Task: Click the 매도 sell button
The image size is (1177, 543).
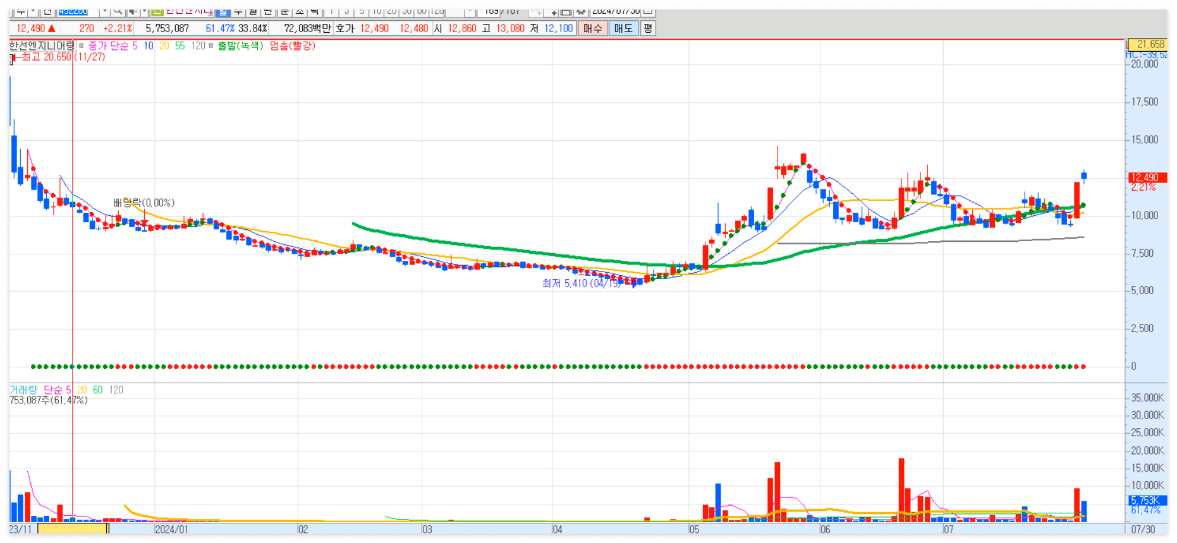Action: pos(623,28)
